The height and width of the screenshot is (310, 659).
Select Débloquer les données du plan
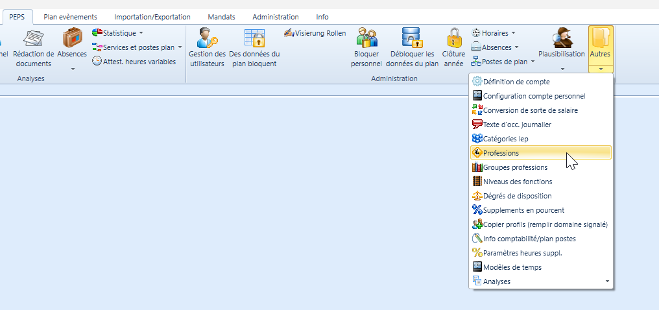click(412, 38)
